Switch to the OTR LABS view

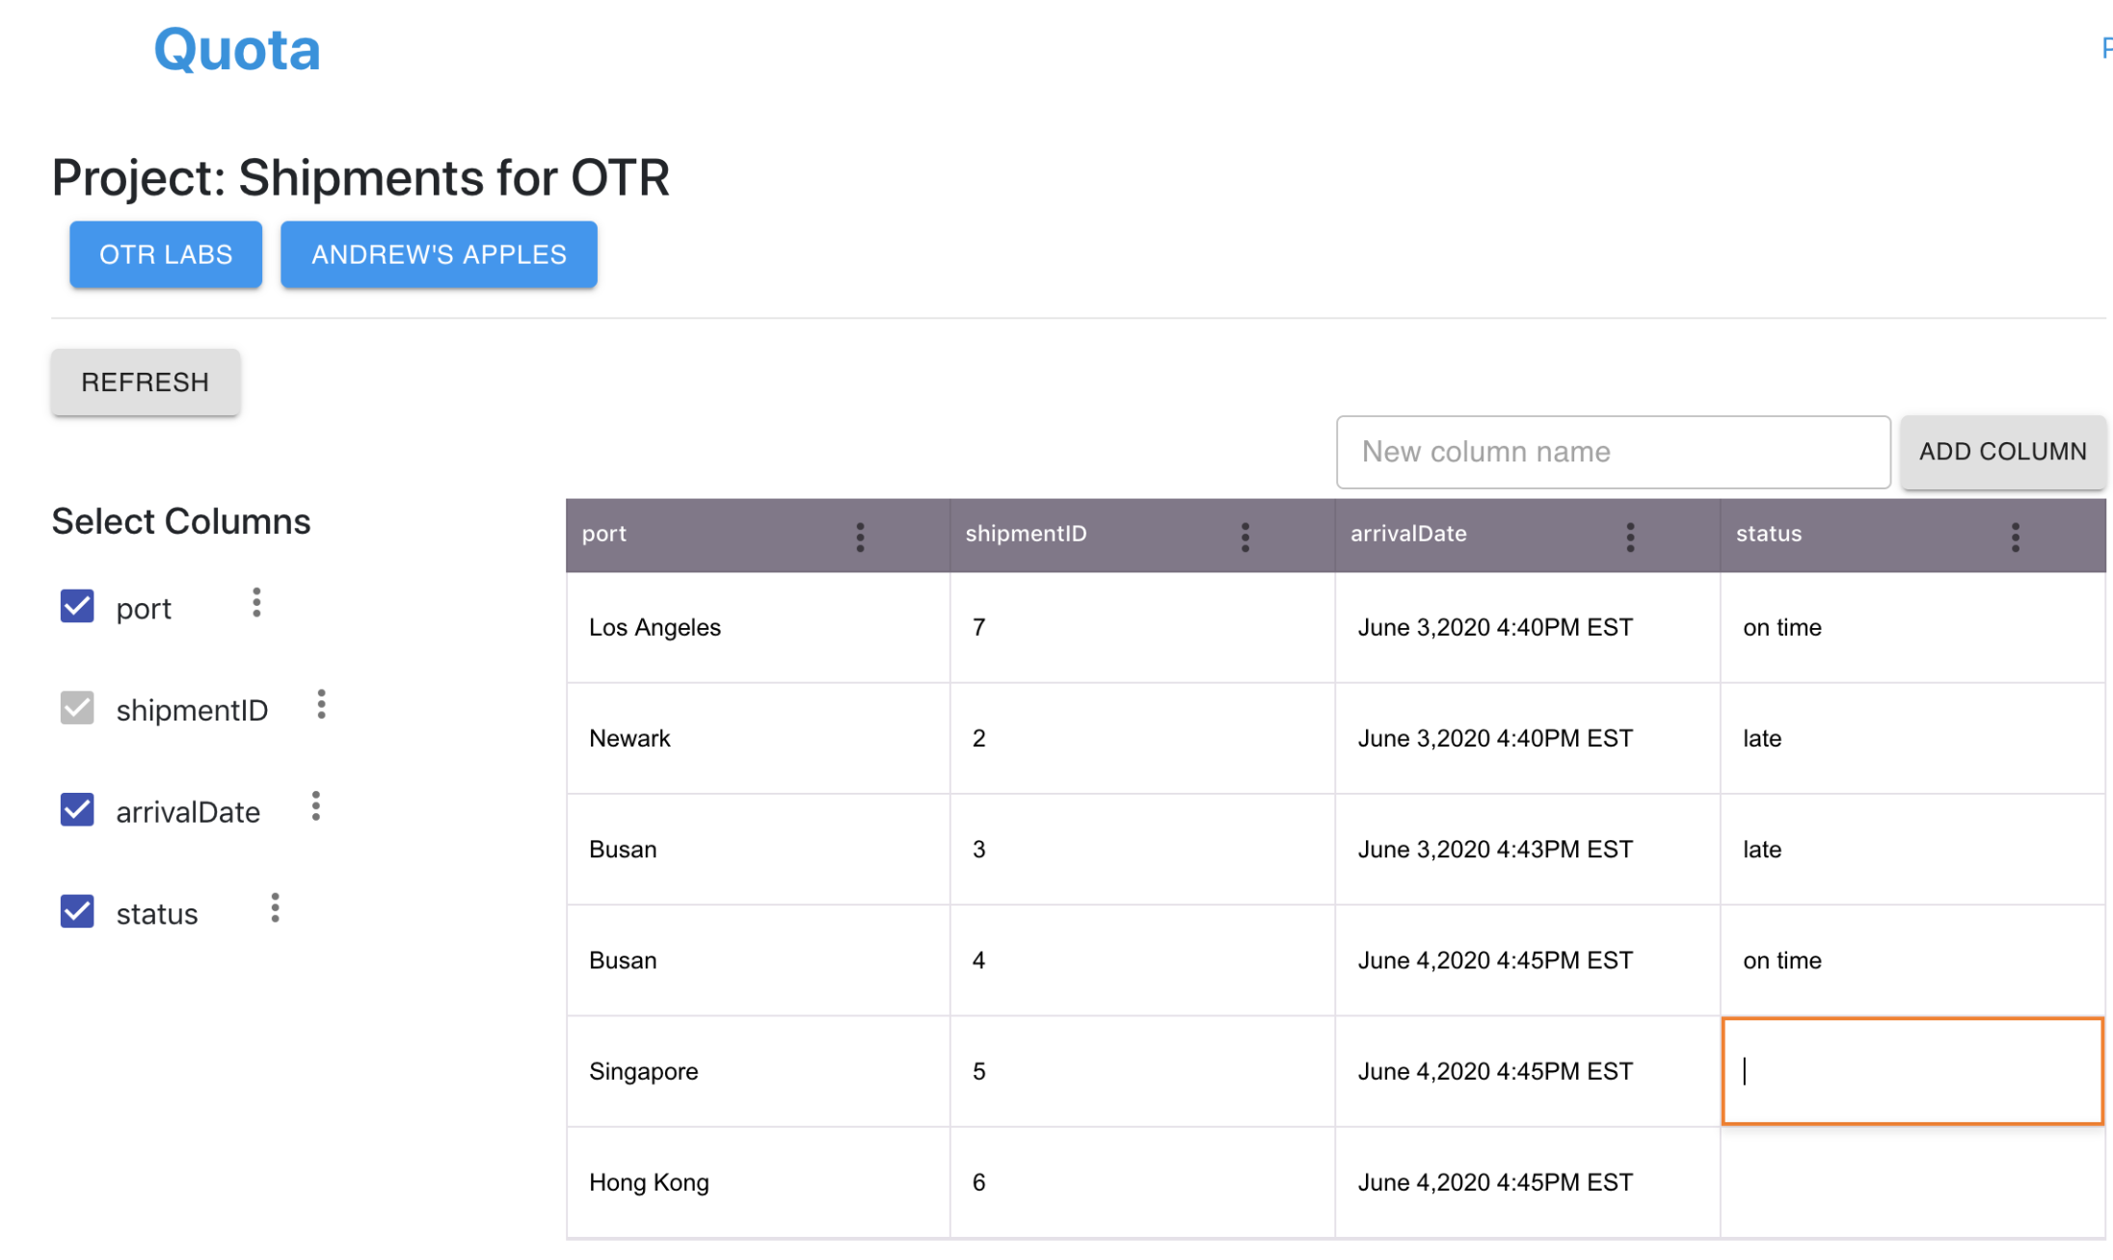coord(165,254)
